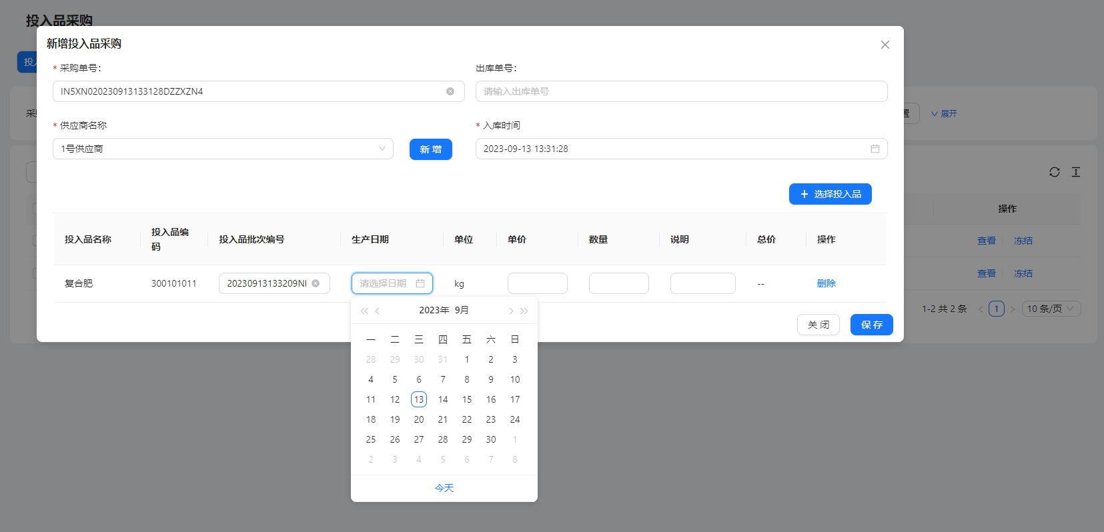Open the 供应商名称 dropdown
Screen dimensions: 1104x532
pyautogui.click(x=223, y=149)
